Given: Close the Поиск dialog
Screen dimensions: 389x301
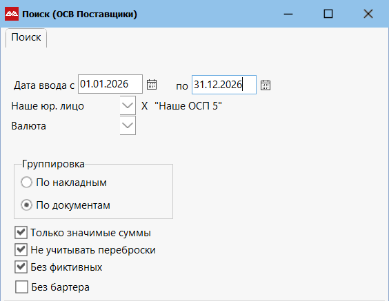Looking at the screenshot, I should (368, 14).
